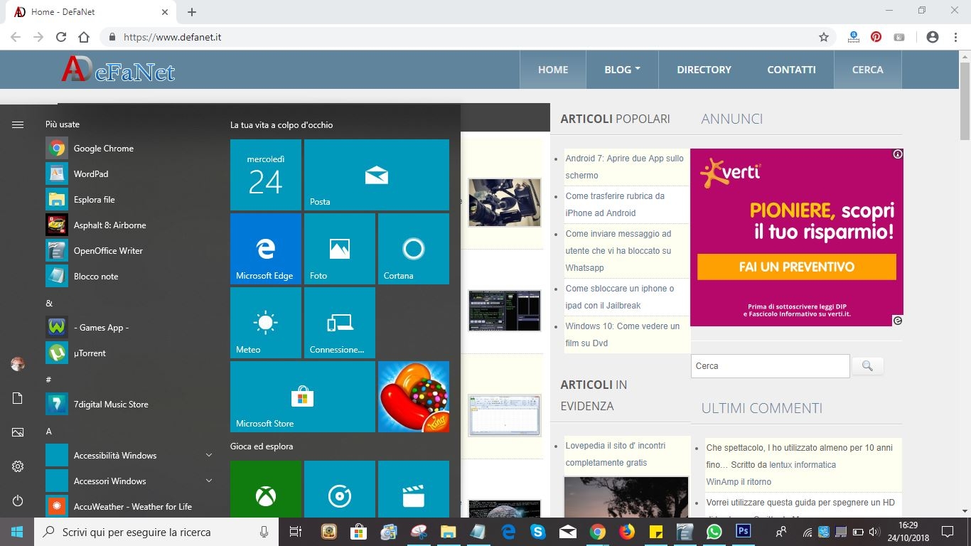Open OpenOffice Writer from Start list
Viewport: 971px width, 546px height.
[128, 251]
